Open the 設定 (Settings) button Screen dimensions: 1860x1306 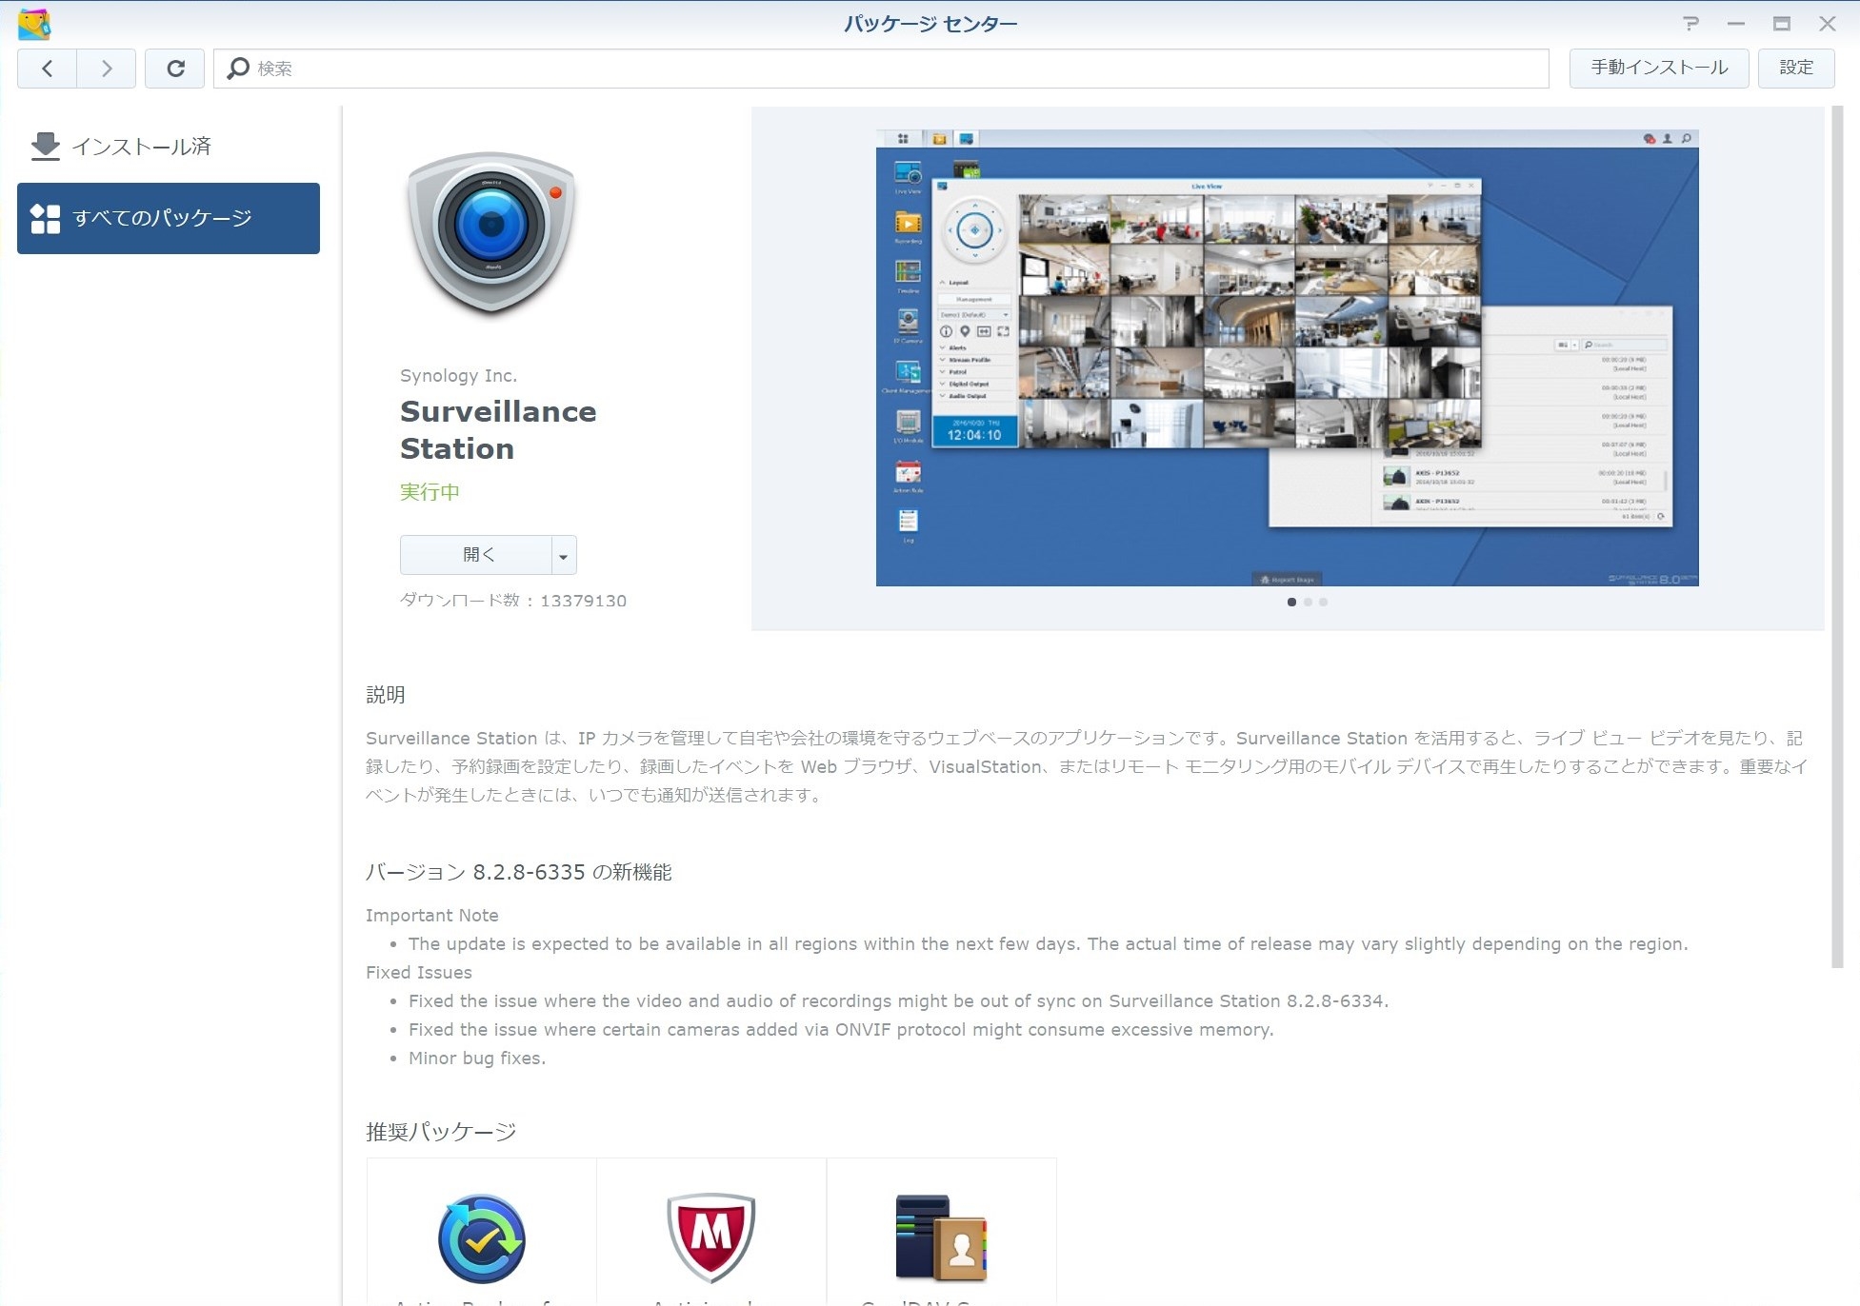[x=1795, y=69]
